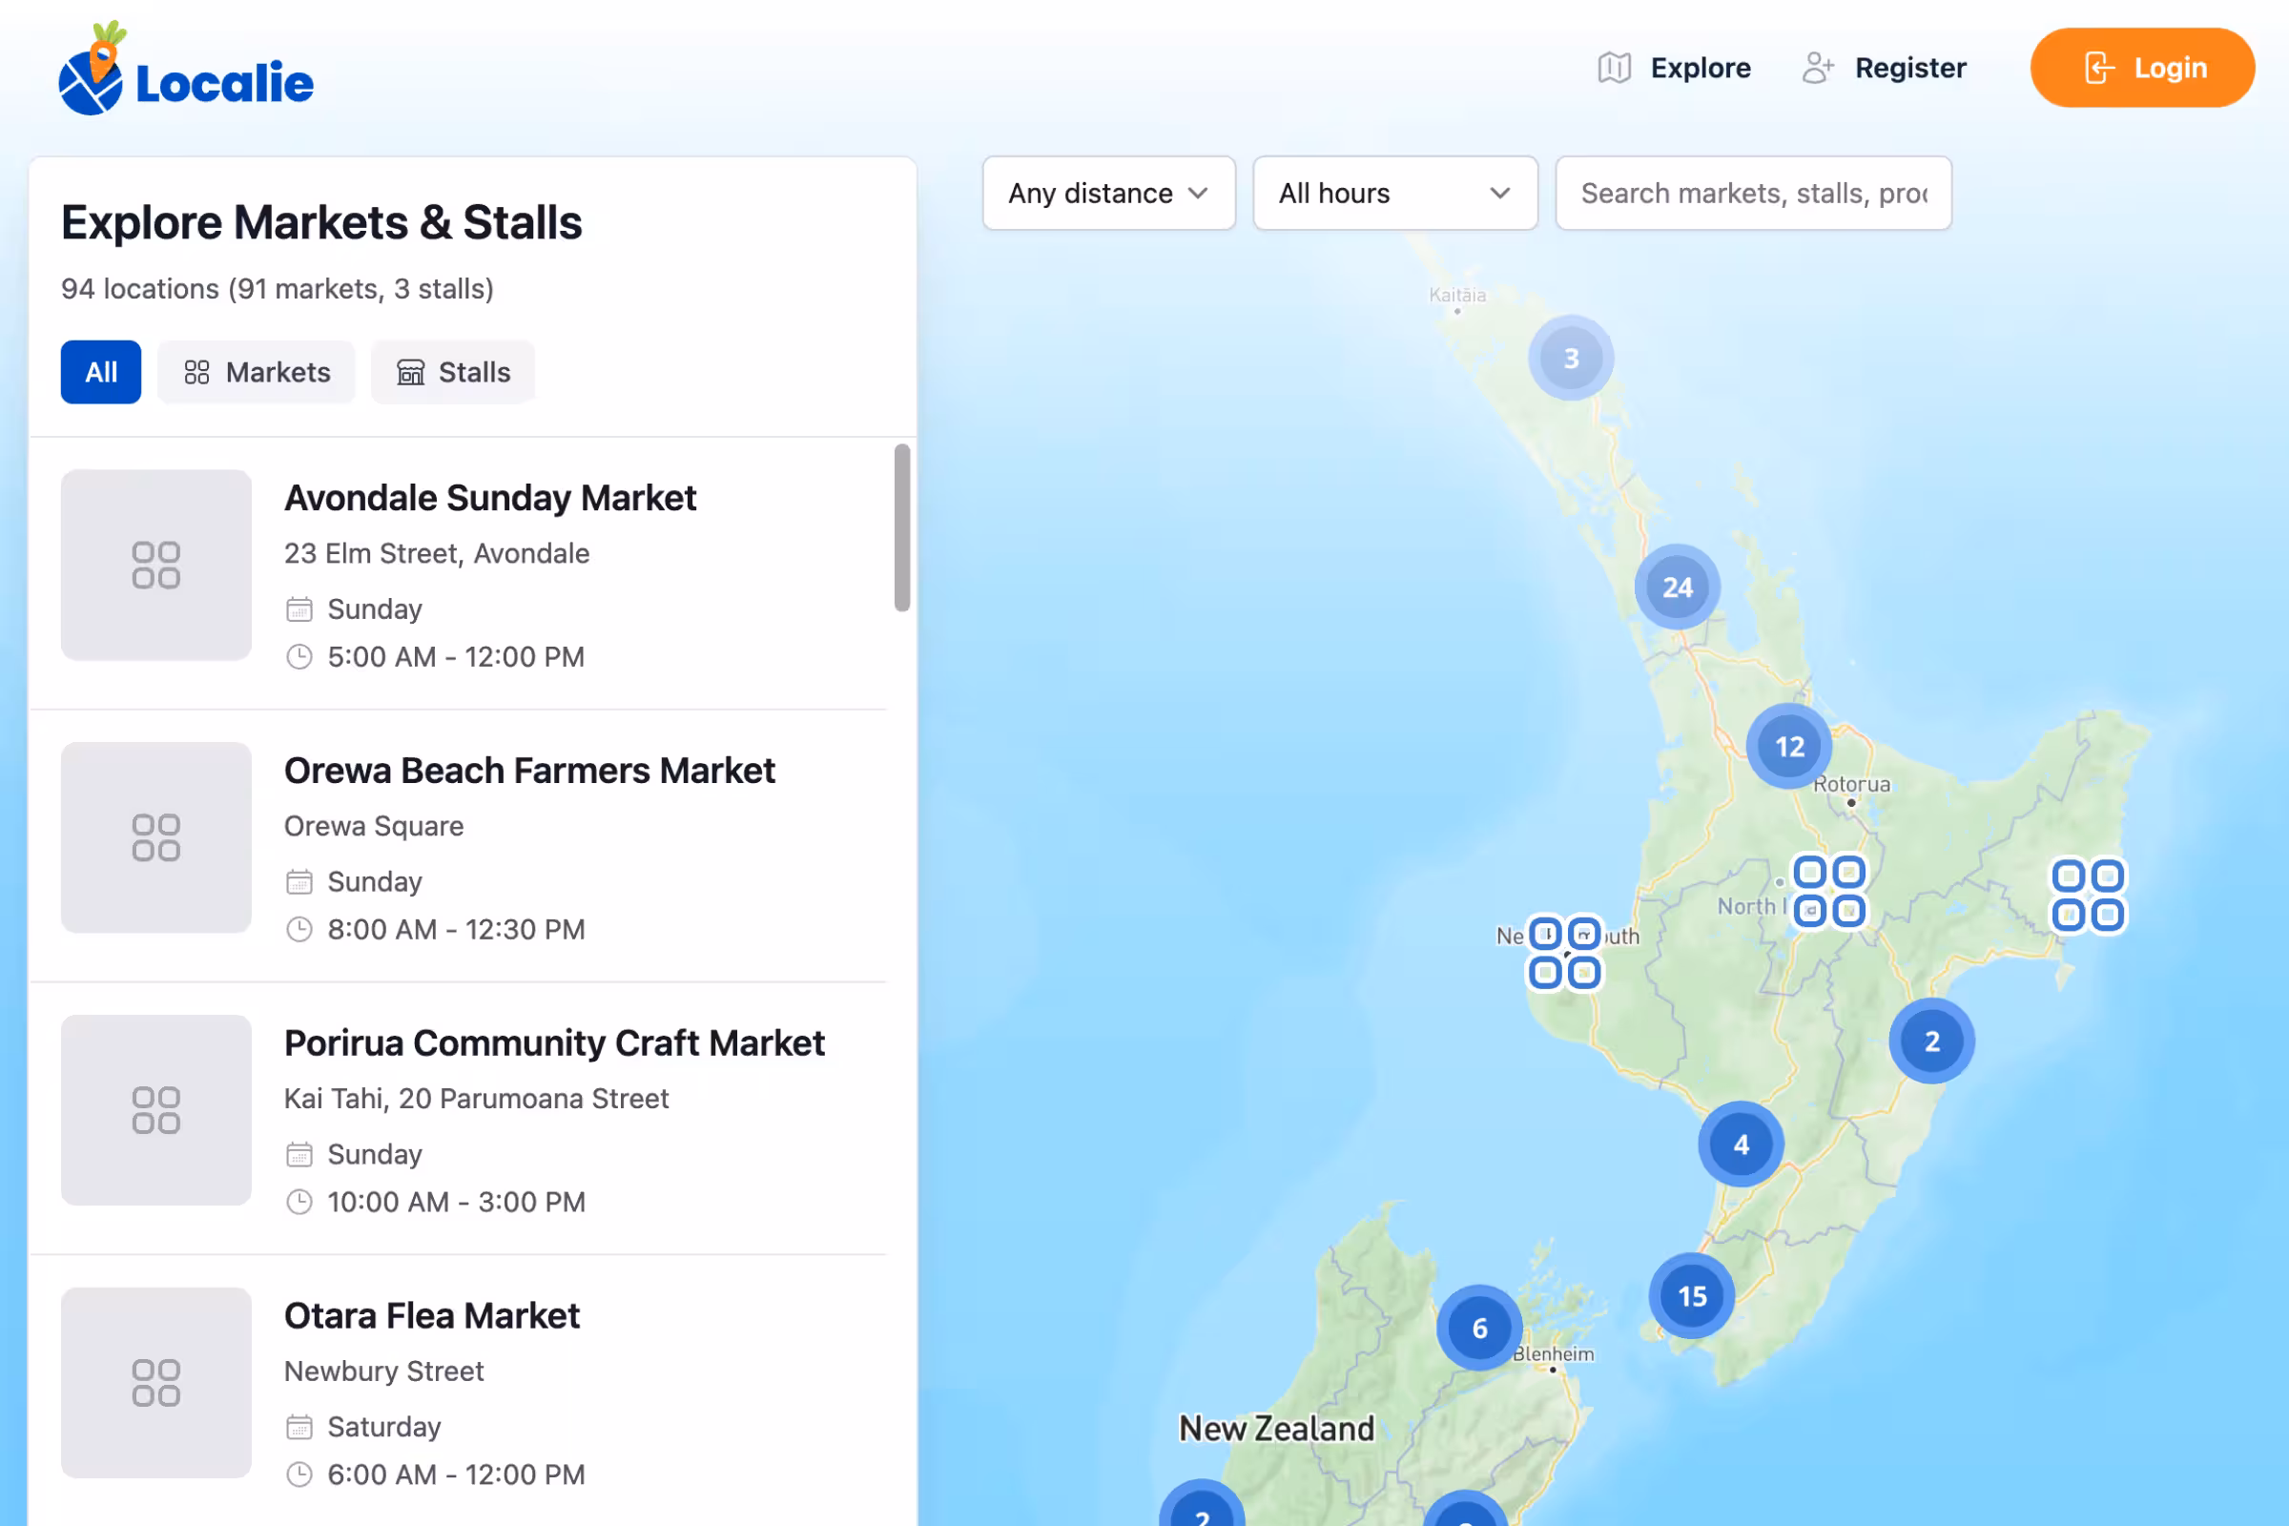Open the cluster marker showing 15
Viewport: 2289px width, 1526px height.
click(x=1691, y=1295)
